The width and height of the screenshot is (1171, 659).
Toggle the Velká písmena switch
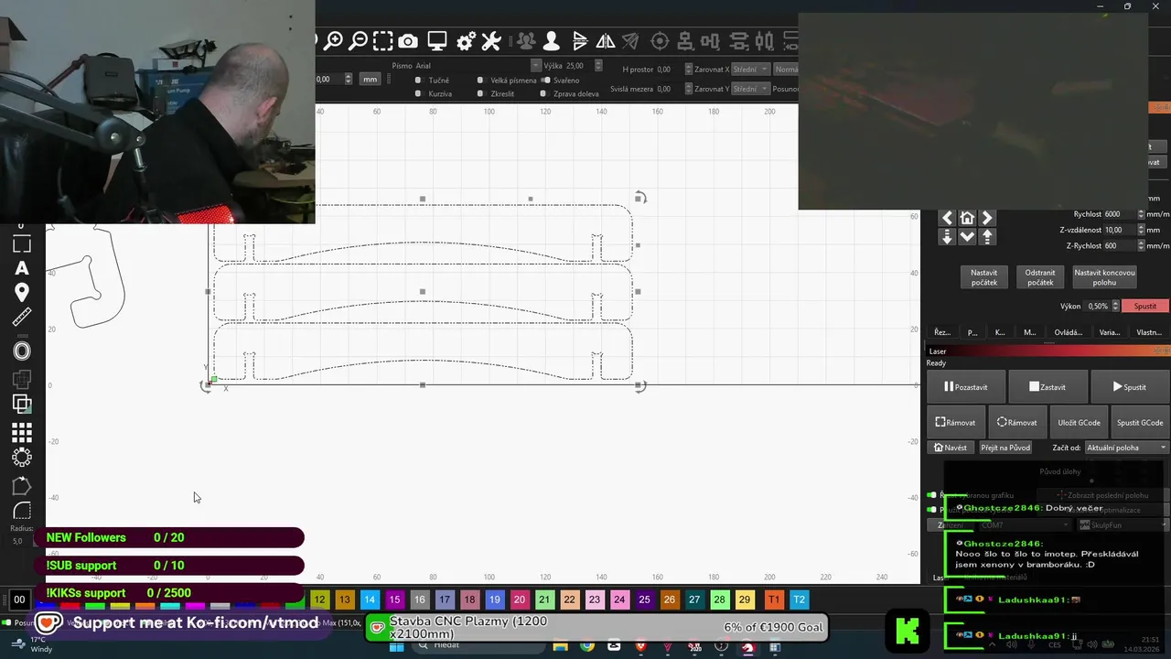tap(480, 81)
